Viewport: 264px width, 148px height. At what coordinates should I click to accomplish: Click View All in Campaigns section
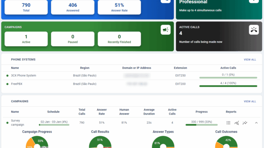coord(250,101)
